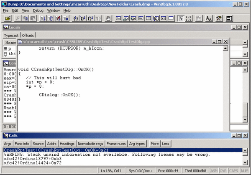
Task: Toggle Source mode off 101 icon
Action: (x=189, y=18)
